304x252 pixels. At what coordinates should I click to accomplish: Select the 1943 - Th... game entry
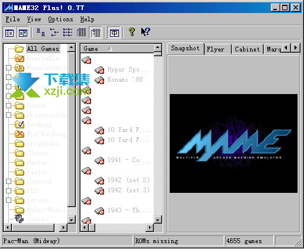coord(128,210)
